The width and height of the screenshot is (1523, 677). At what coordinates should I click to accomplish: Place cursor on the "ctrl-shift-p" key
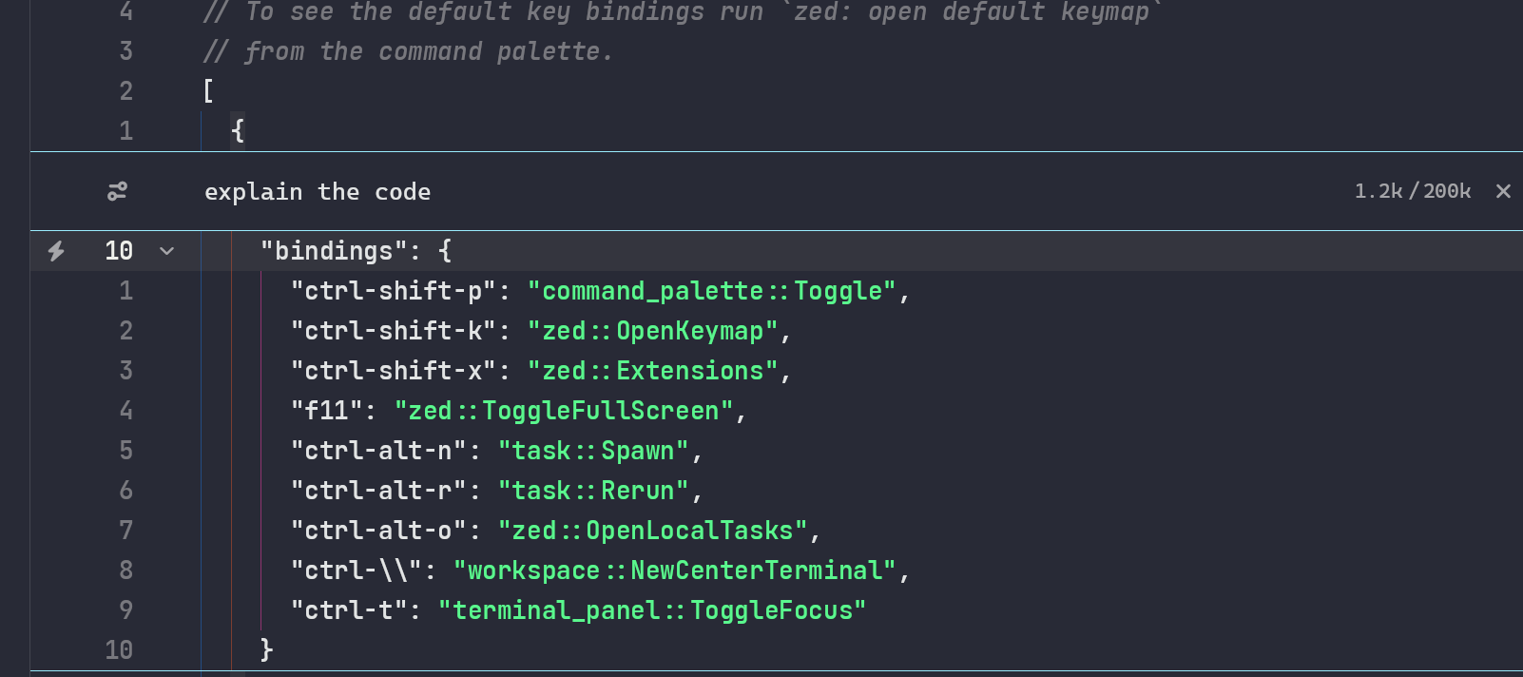pos(394,291)
